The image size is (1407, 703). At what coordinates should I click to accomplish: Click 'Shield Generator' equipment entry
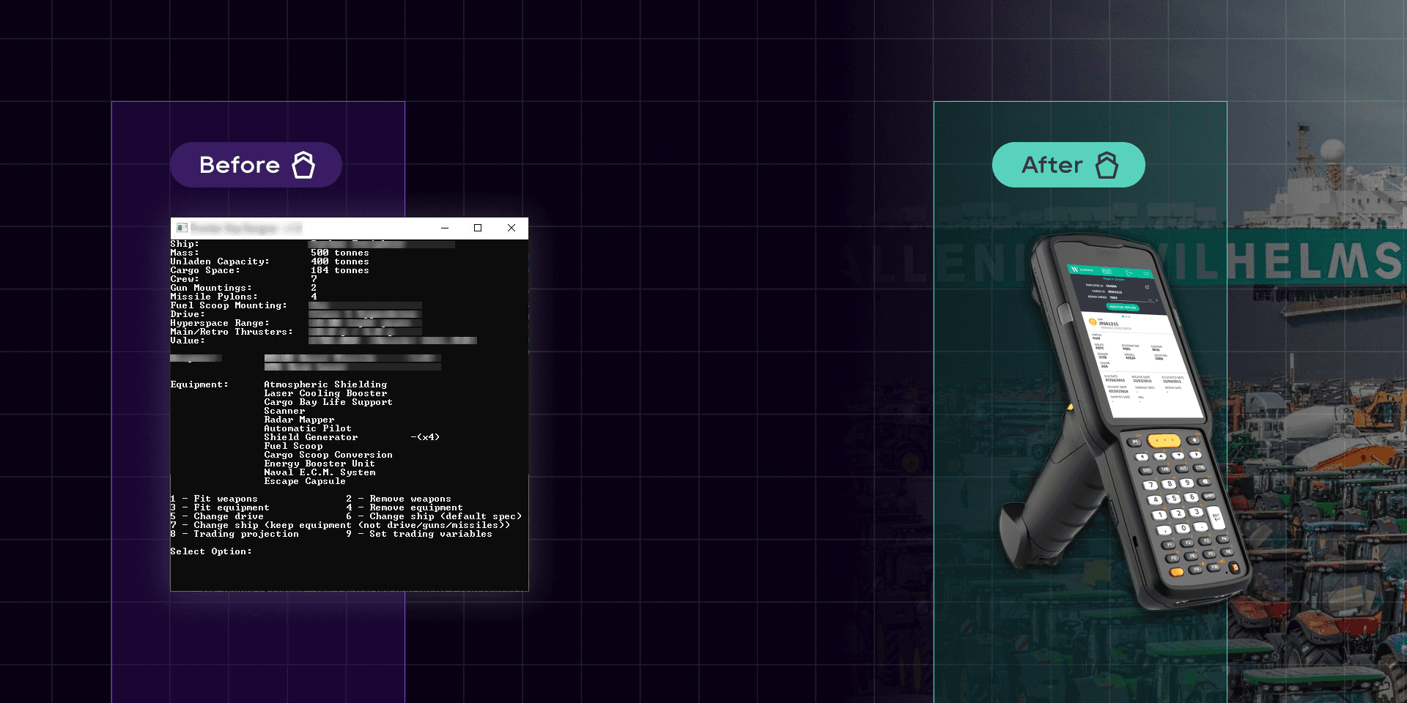point(311,437)
